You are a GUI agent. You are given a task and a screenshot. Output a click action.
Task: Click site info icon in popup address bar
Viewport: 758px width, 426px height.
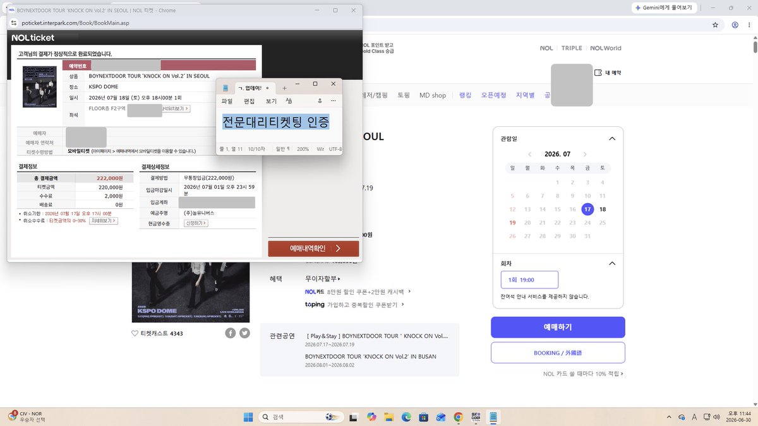coord(14,23)
